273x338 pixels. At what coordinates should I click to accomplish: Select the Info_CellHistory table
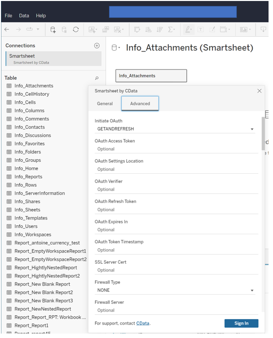(x=32, y=94)
